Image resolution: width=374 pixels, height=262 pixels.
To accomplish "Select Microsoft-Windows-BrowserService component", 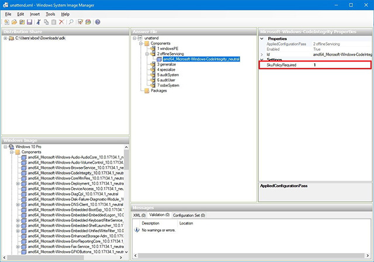I will (x=75, y=168).
